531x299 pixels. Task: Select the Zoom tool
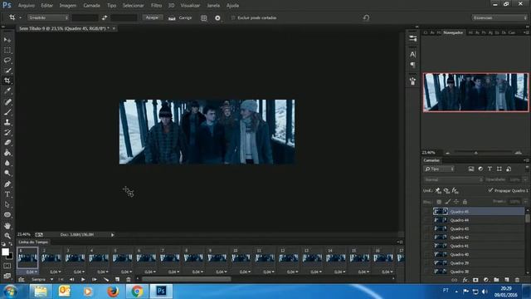click(7, 236)
